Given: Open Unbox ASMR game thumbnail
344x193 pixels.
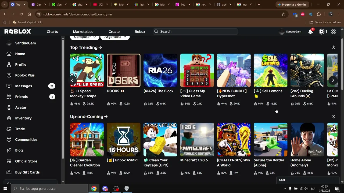Looking at the screenshot, I should (124, 139).
